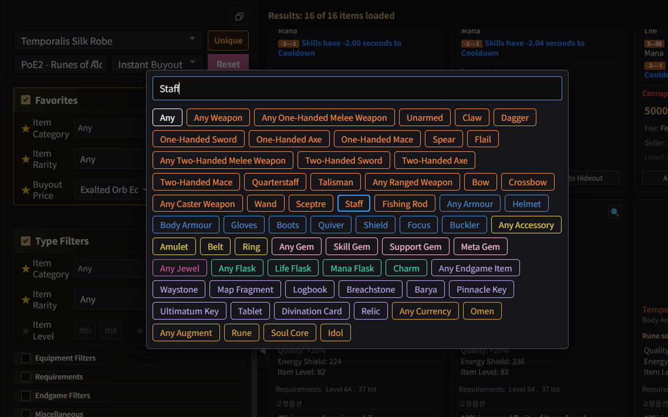The height and width of the screenshot is (417, 668).
Task: Select Any Currency category
Action: coord(425,311)
